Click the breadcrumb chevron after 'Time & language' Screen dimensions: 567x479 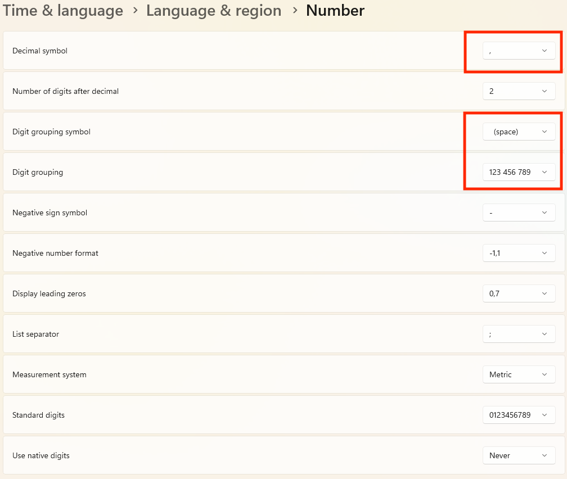[x=135, y=11]
